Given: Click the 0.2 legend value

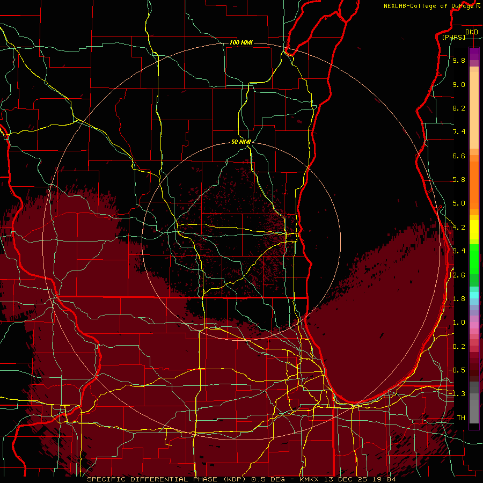Looking at the screenshot, I should point(459,346).
